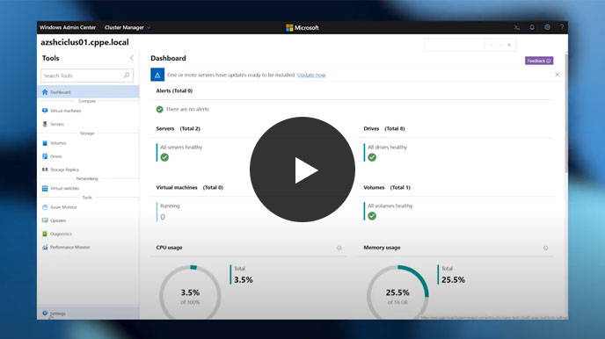Open the Dashboard tool in sidebar
This screenshot has height=339, width=605.
(x=88, y=92)
